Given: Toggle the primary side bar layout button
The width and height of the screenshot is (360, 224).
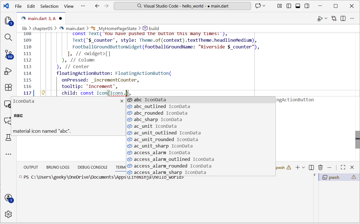Looking at the screenshot, I should (289, 6).
